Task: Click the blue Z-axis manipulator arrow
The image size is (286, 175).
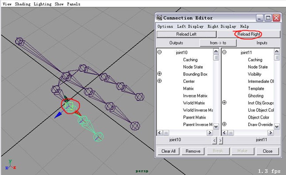Action: (58, 115)
